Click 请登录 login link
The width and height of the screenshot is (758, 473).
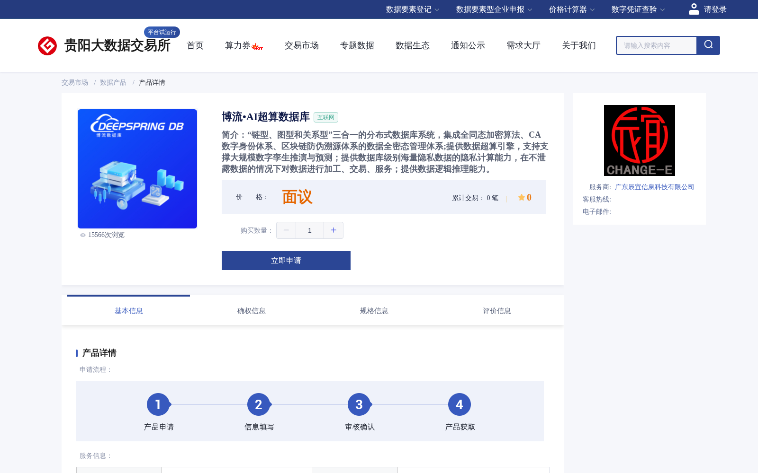point(715,9)
